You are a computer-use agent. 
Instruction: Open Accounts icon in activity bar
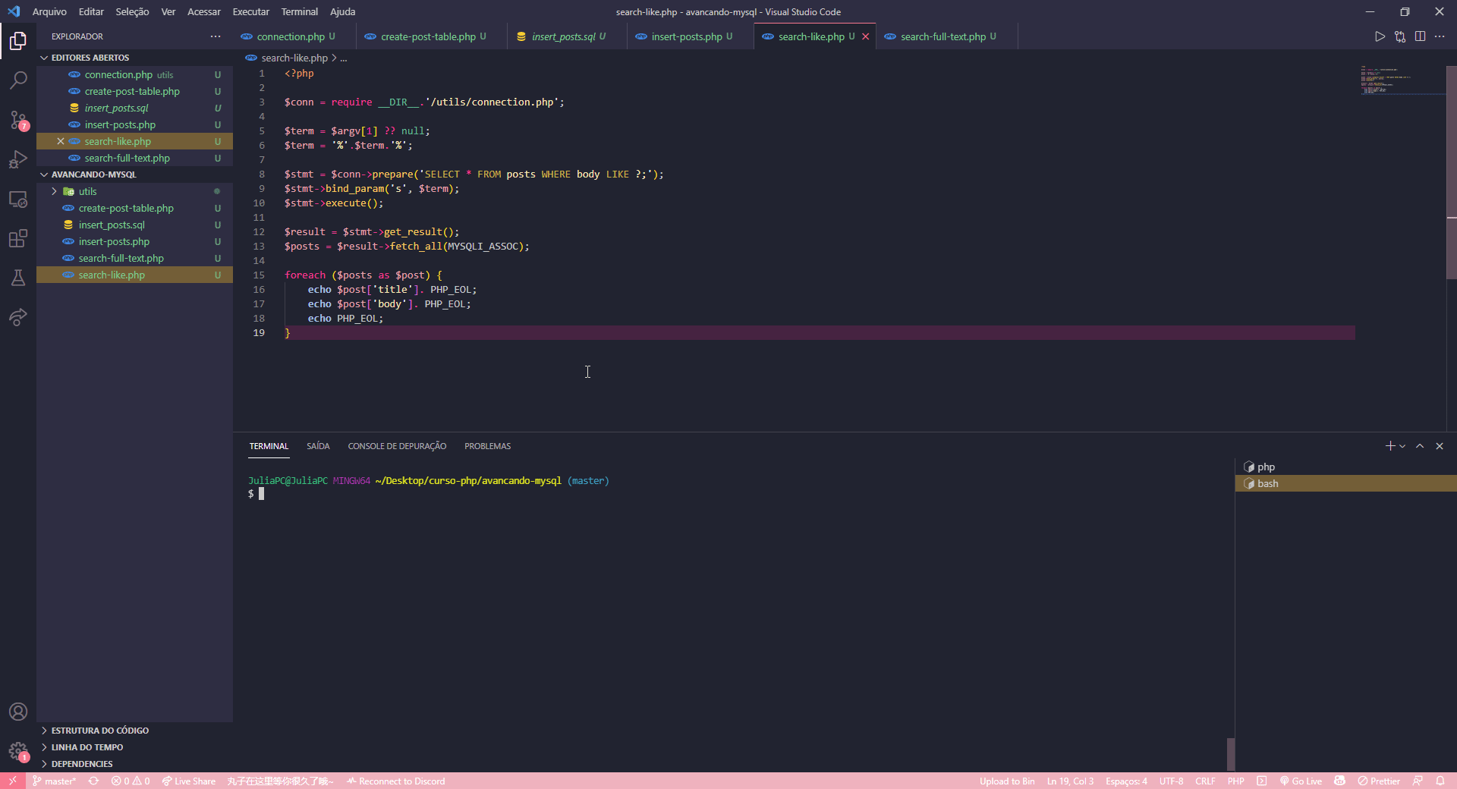tap(18, 712)
